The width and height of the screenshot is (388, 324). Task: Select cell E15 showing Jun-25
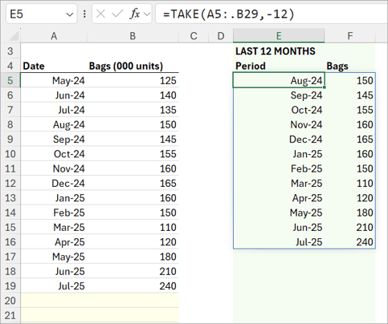(279, 227)
